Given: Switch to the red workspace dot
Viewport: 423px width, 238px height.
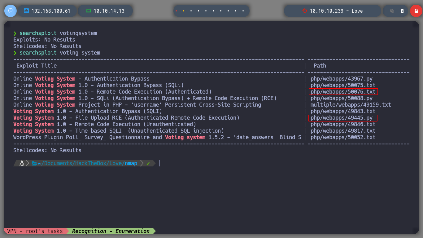Looking at the screenshot, I should 176,11.
